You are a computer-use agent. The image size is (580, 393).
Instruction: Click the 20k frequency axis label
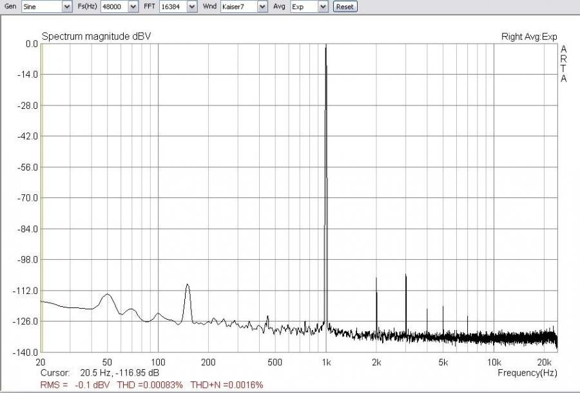point(544,362)
